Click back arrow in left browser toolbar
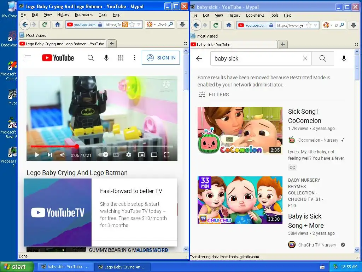The image size is (362, 272). click(25, 24)
